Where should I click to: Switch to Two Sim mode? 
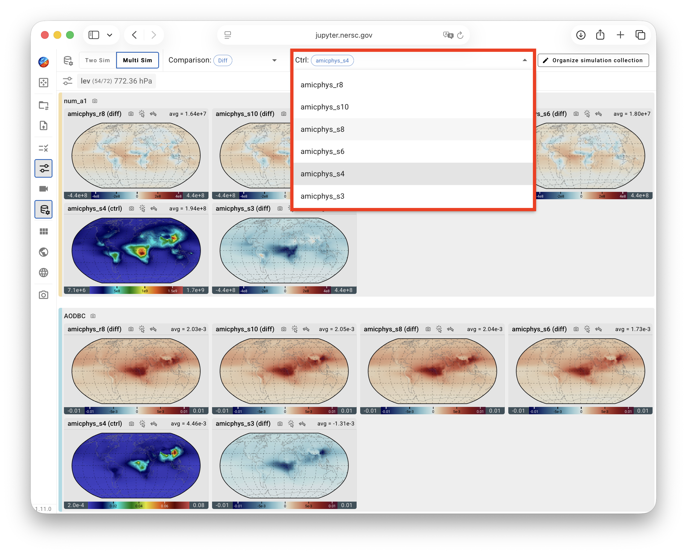pos(98,60)
